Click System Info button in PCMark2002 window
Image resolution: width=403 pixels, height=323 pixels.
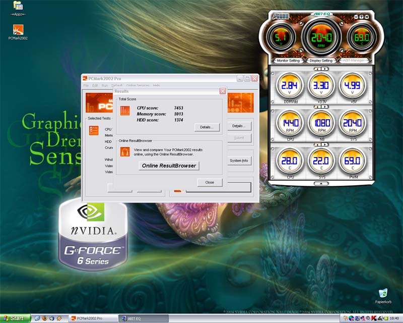(239, 160)
